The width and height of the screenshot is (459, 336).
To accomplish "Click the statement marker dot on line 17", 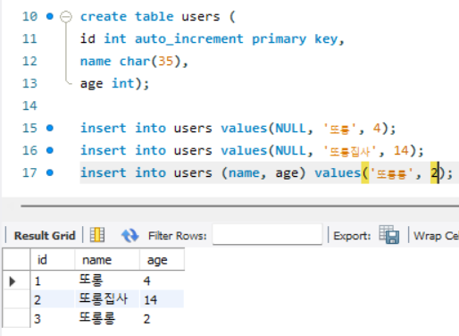I will click(x=50, y=172).
